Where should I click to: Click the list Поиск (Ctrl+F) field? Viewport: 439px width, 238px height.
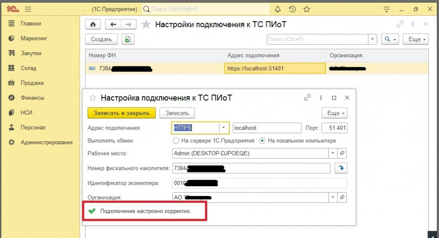click(x=317, y=39)
